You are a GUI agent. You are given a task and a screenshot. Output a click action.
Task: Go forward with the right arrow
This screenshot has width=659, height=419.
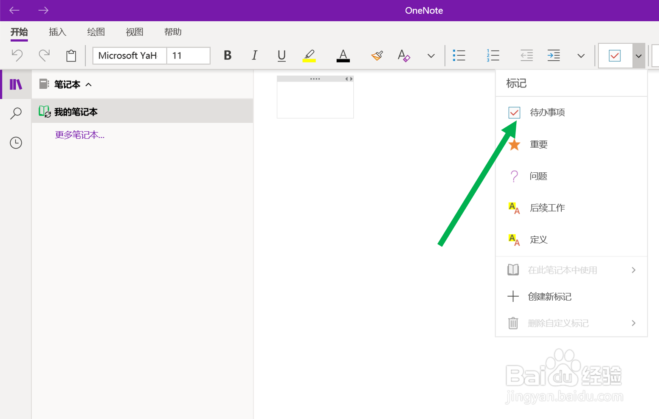tap(43, 10)
